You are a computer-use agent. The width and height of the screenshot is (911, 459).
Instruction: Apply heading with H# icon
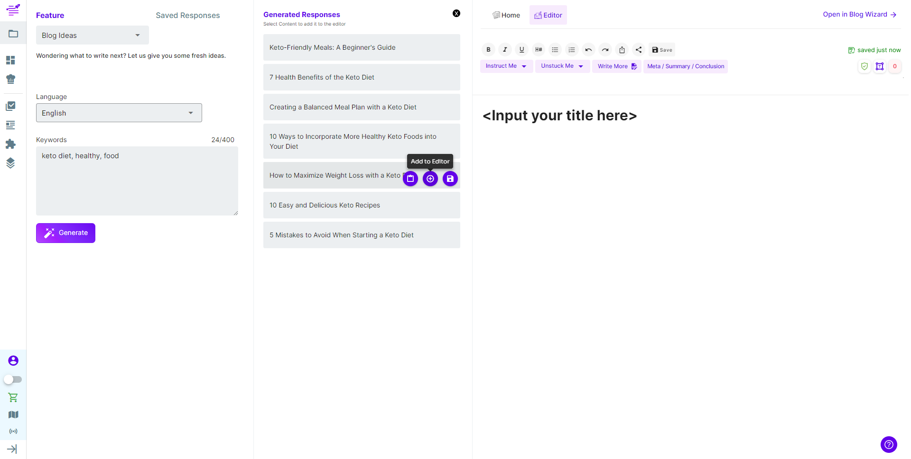539,49
